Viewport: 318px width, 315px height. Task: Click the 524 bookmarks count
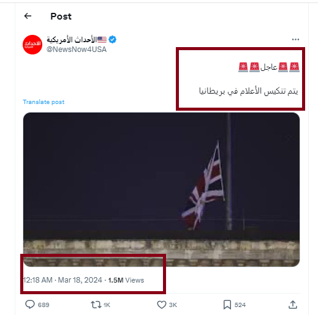click(x=240, y=305)
